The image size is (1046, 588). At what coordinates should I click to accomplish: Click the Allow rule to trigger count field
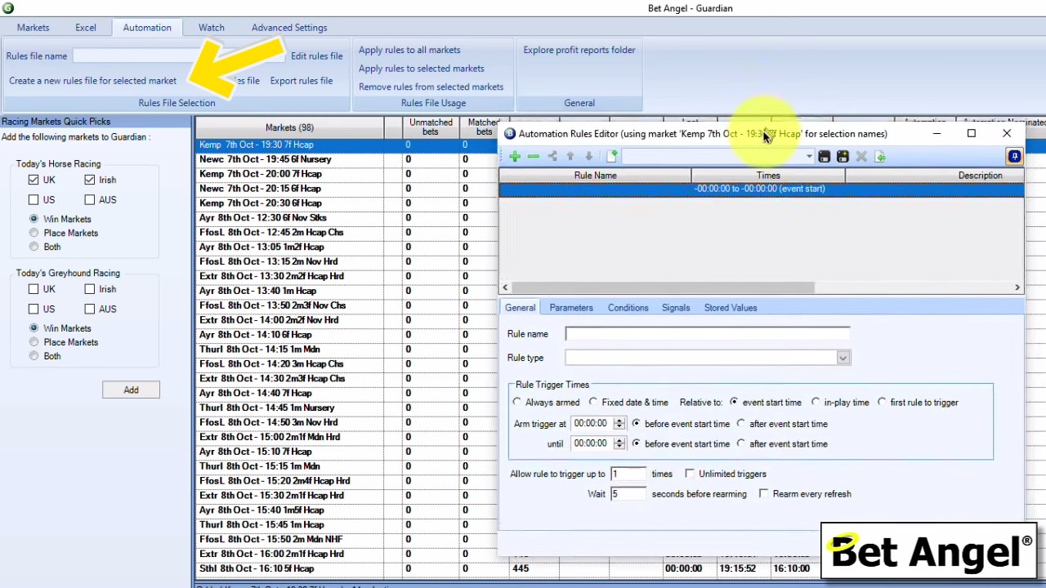coord(628,474)
